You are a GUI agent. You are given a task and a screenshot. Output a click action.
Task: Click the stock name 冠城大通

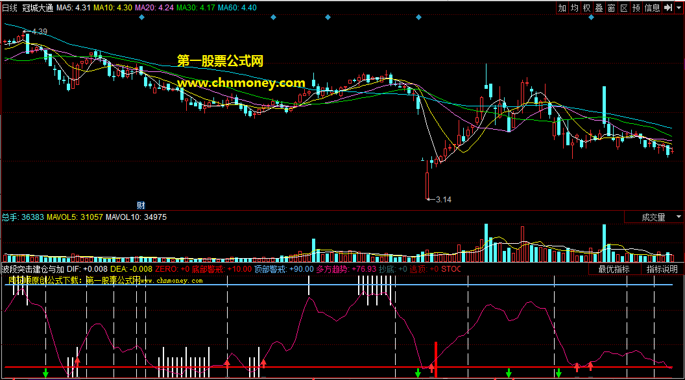pyautogui.click(x=38, y=8)
